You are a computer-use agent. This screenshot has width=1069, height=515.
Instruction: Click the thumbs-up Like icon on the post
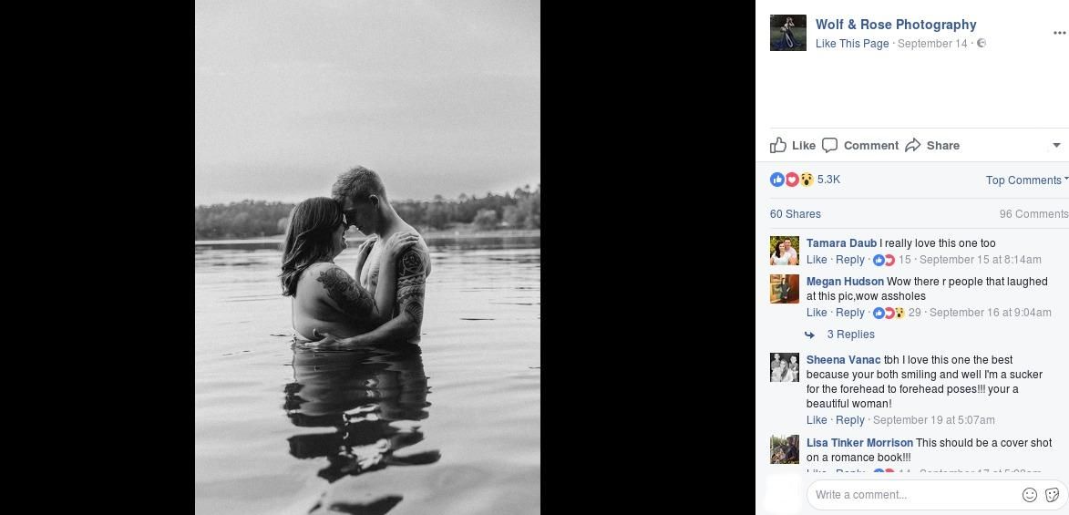pyautogui.click(x=778, y=145)
